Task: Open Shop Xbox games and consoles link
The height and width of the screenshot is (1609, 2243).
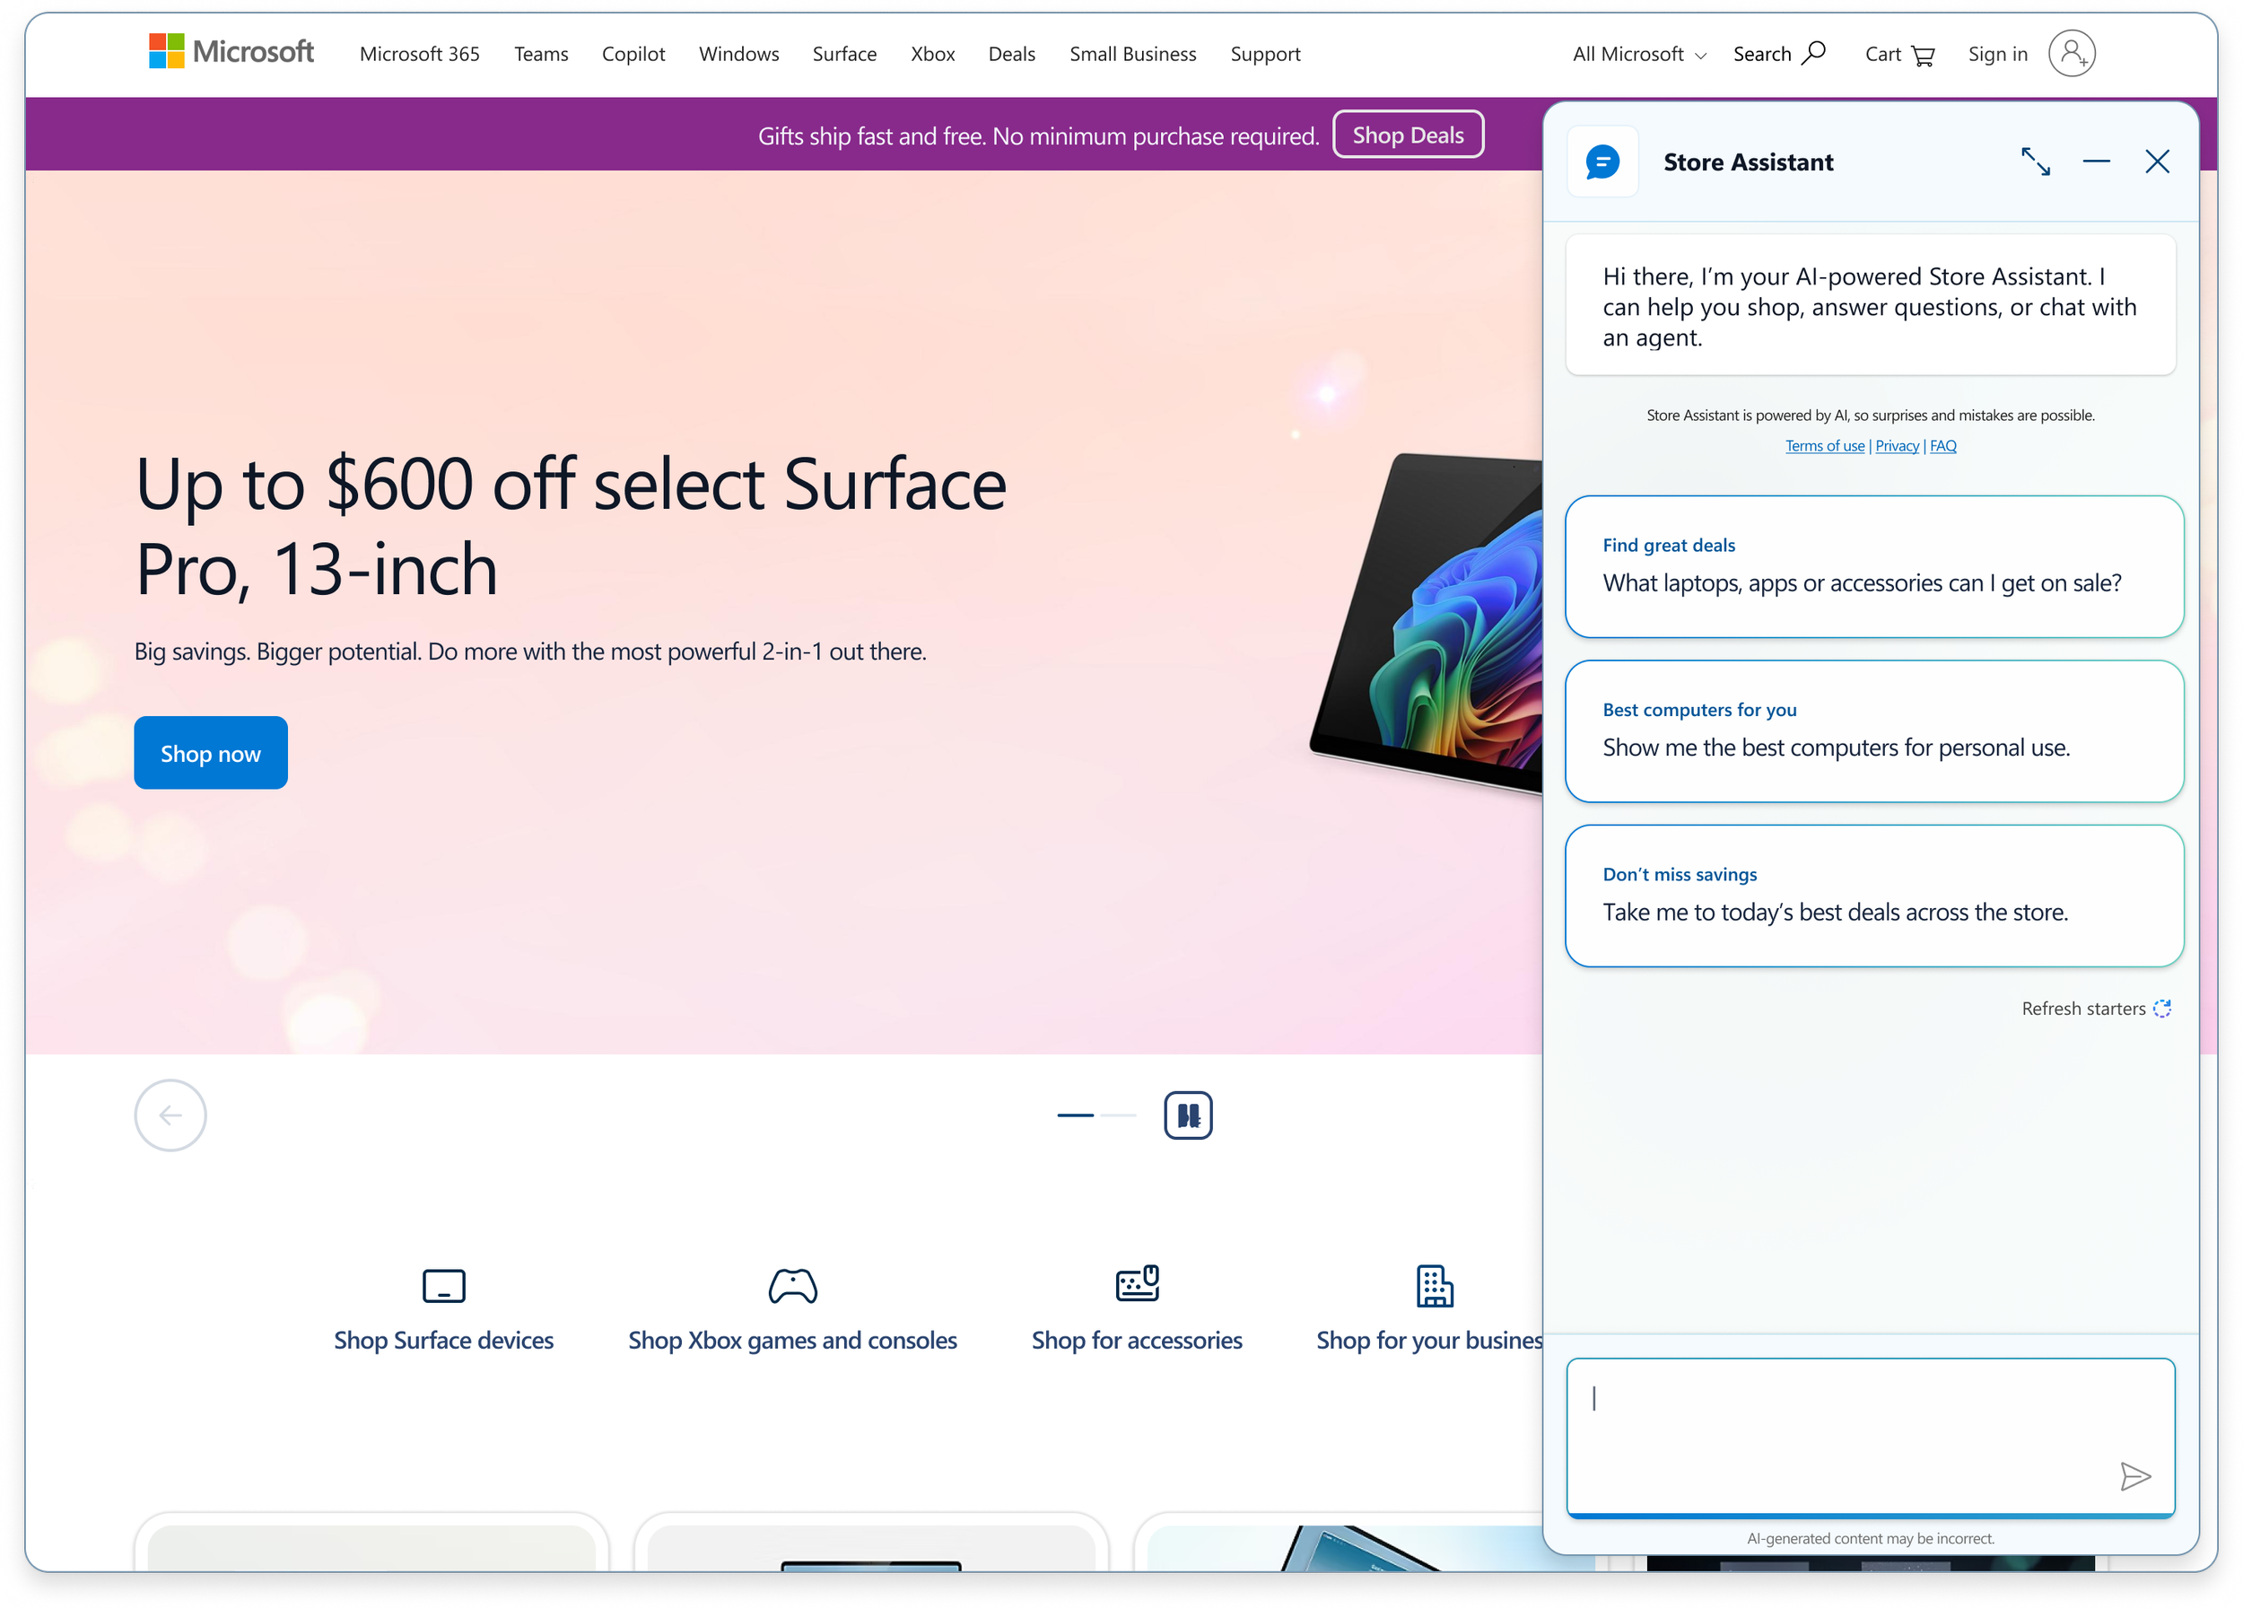Action: click(792, 1341)
